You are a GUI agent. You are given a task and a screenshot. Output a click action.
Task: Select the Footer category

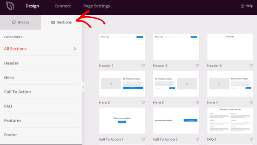click(41, 135)
